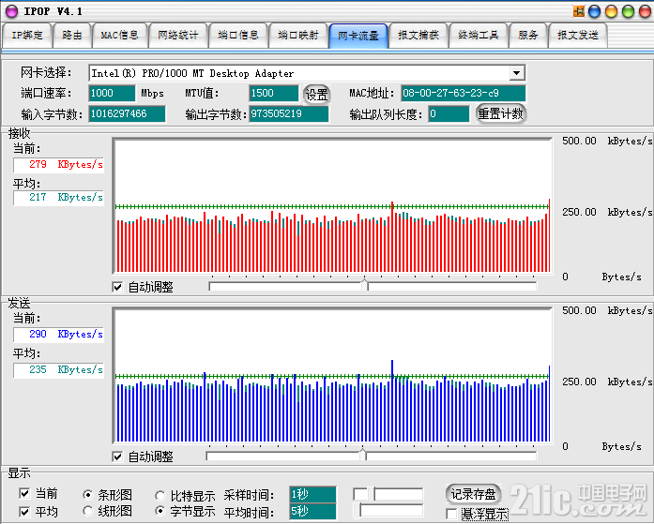Click receive current 279 KBytes/s value
The image size is (654, 524).
[x=58, y=165]
